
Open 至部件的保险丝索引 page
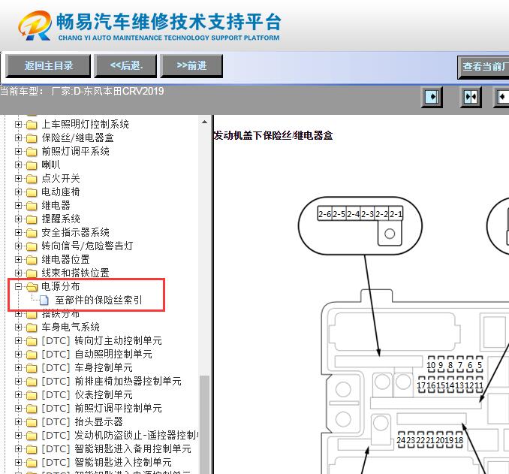98,300
